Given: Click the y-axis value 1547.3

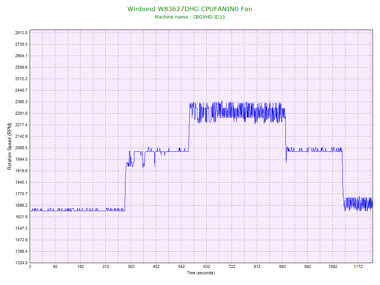Looking at the screenshot, I should click(x=21, y=229).
